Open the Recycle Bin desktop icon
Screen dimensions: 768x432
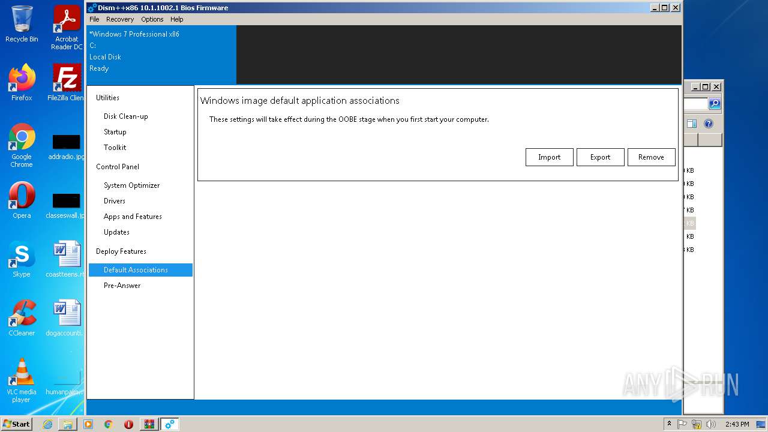click(x=22, y=24)
